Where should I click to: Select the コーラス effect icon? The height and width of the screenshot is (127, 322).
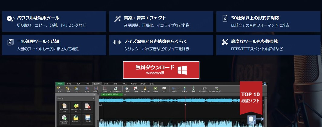[104, 89]
